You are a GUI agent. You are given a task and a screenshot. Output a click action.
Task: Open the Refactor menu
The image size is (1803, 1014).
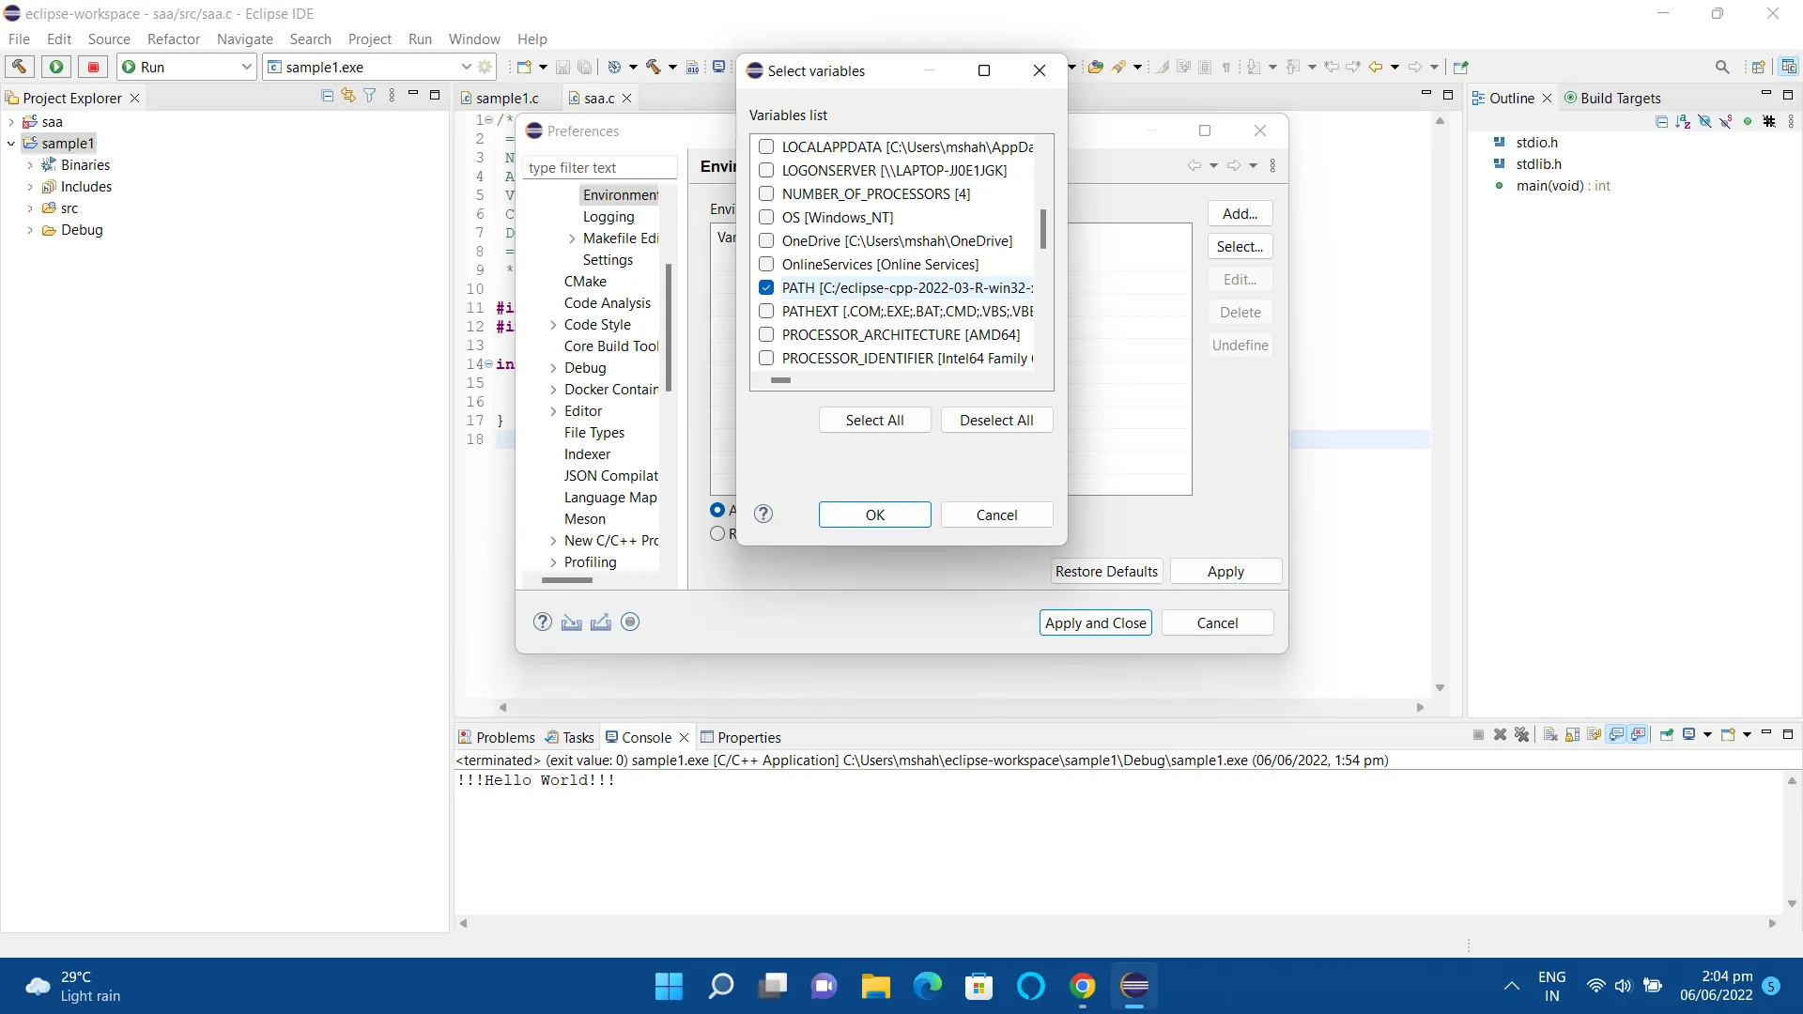[173, 39]
